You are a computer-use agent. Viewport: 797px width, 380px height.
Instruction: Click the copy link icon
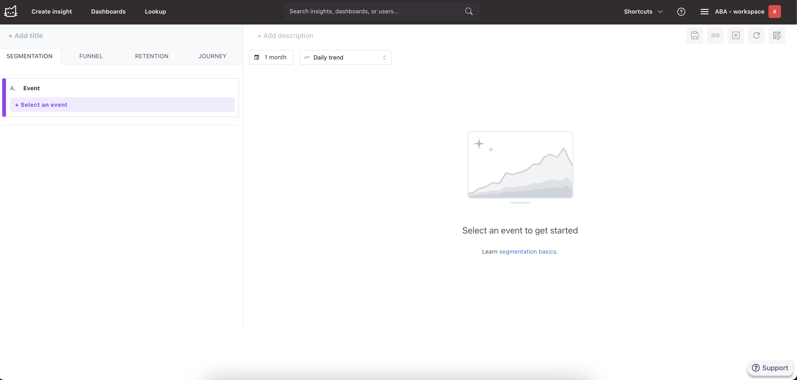(x=715, y=35)
